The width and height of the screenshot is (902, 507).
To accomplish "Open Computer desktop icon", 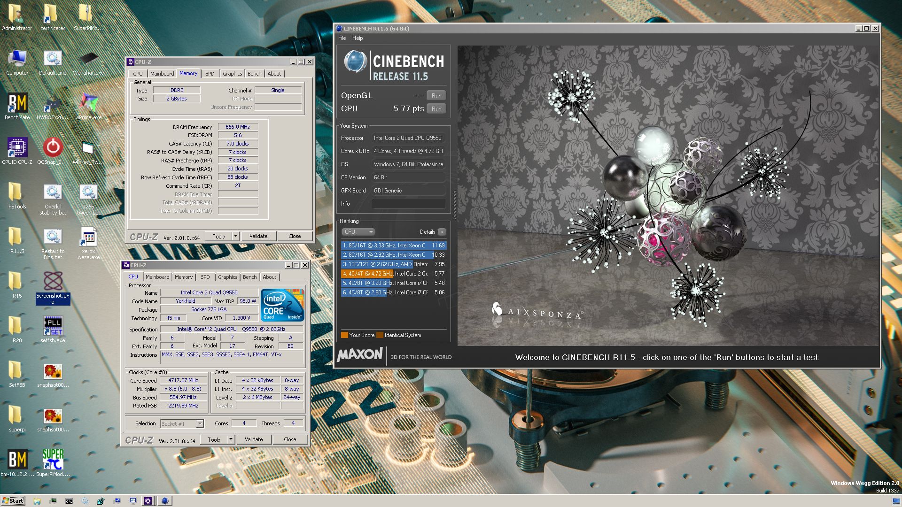I will coord(17,62).
